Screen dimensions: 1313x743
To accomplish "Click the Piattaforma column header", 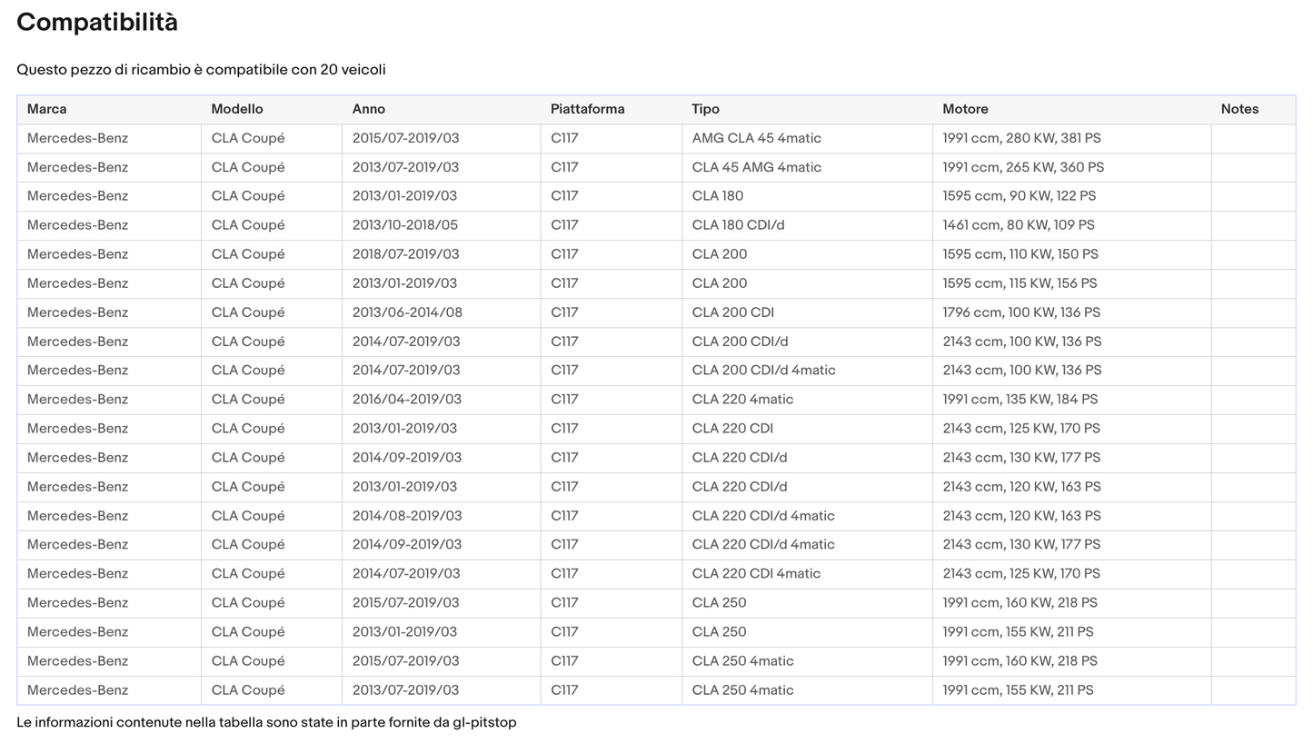I will pos(587,109).
